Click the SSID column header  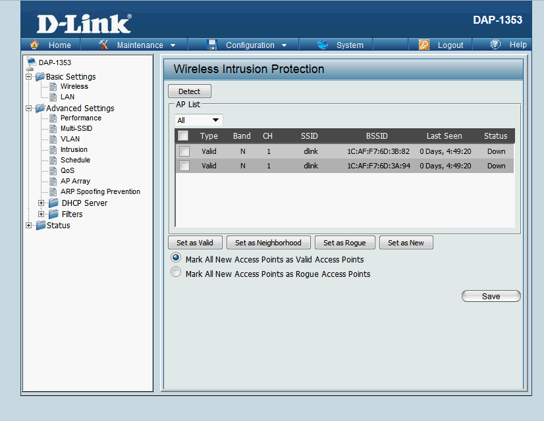click(x=309, y=136)
